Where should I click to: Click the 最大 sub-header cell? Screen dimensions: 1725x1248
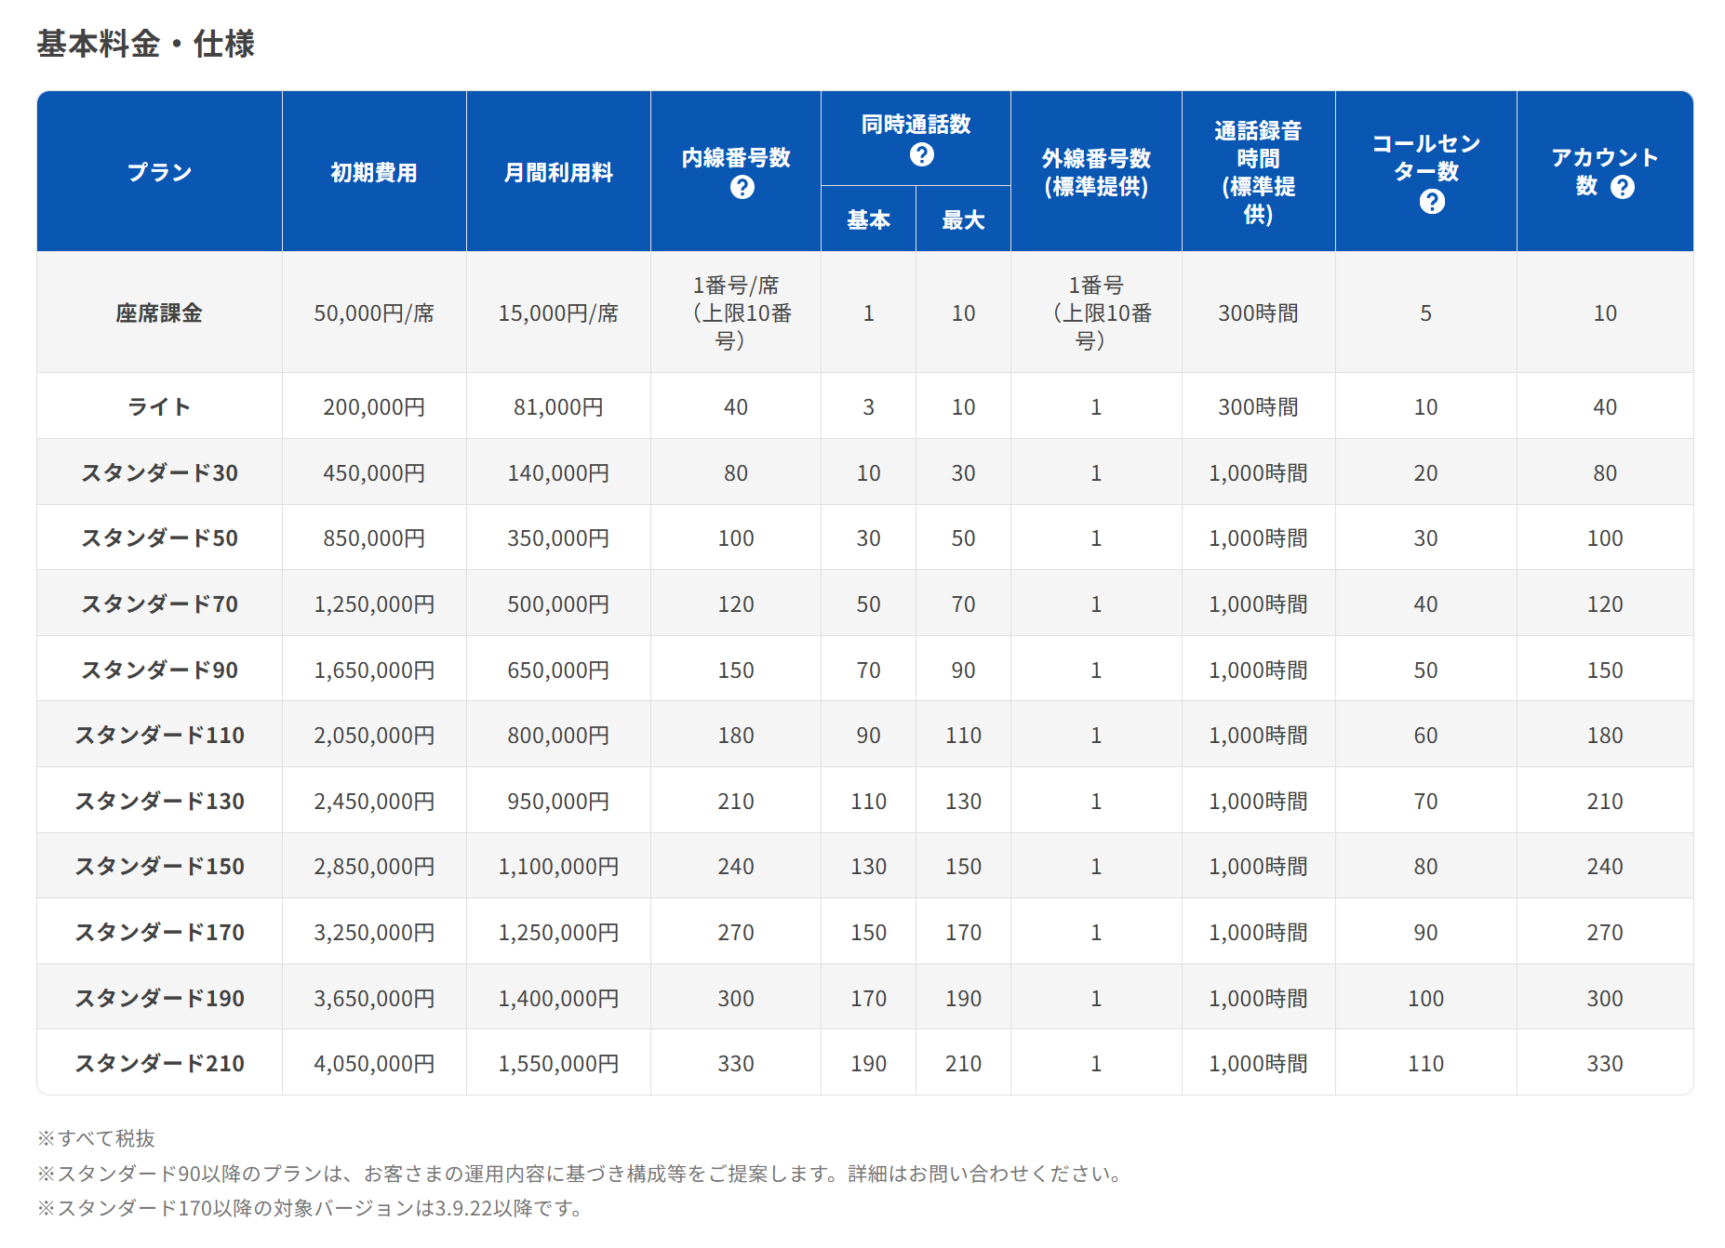click(x=963, y=219)
